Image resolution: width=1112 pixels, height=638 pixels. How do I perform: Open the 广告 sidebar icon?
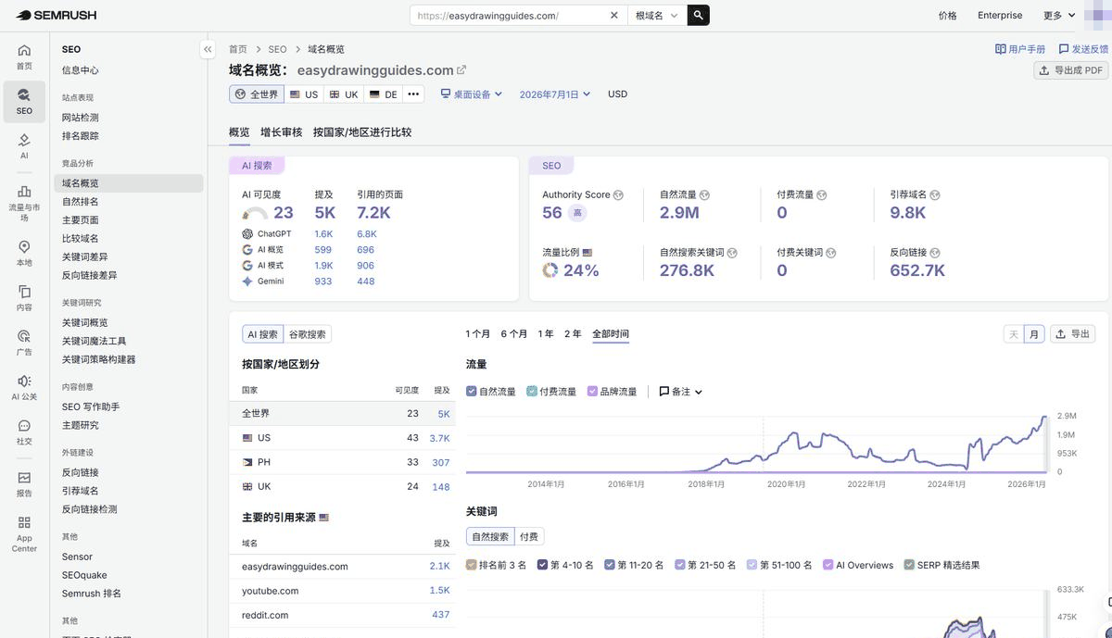point(24,343)
